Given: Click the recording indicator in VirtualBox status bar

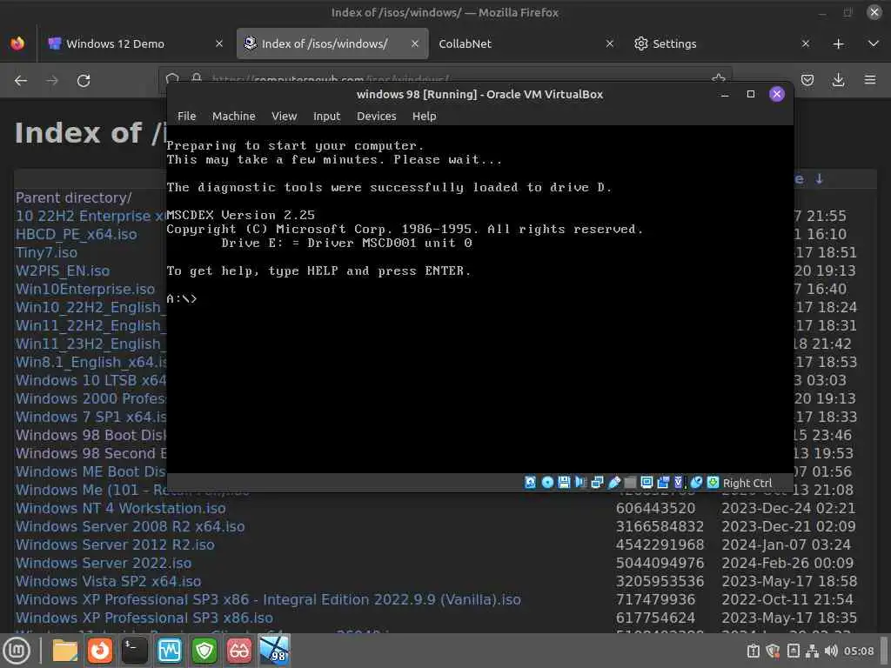Looking at the screenshot, I should [662, 482].
